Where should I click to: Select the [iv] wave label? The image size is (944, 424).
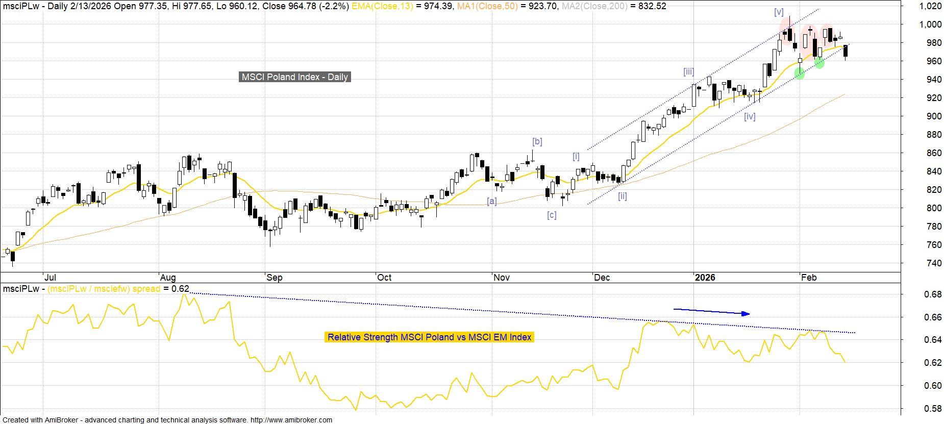point(750,116)
